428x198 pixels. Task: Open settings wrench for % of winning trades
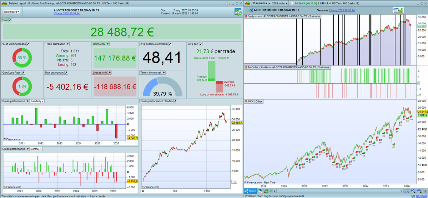click(29, 44)
